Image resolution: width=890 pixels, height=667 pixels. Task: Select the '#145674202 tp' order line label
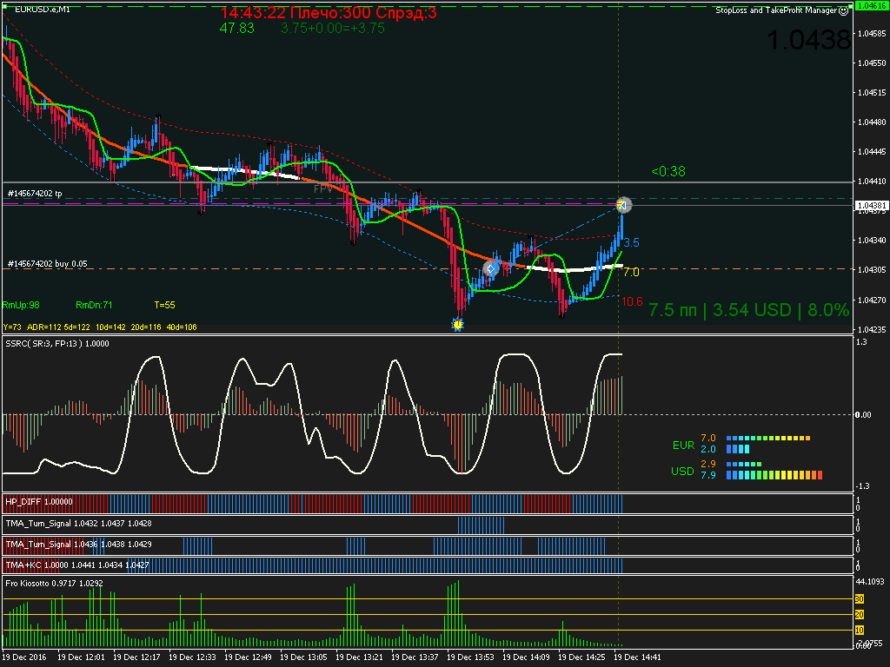(x=35, y=194)
